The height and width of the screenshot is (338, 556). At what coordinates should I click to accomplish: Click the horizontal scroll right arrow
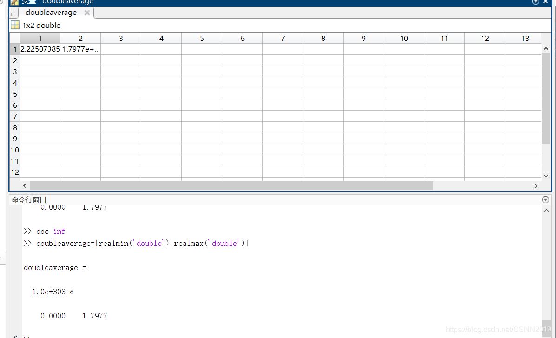point(536,186)
